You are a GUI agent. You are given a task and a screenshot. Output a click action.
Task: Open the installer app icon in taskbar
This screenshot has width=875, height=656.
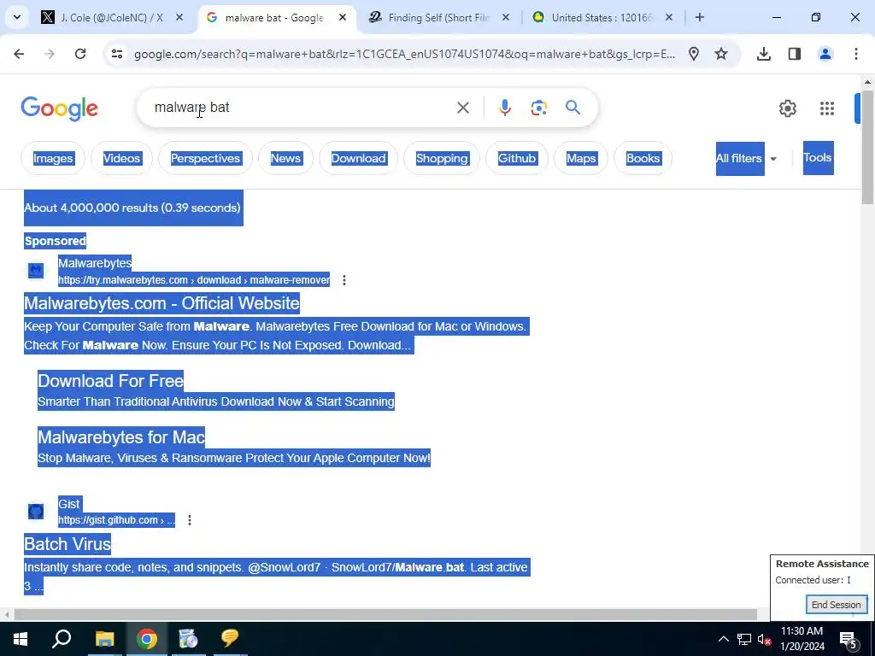(x=188, y=639)
